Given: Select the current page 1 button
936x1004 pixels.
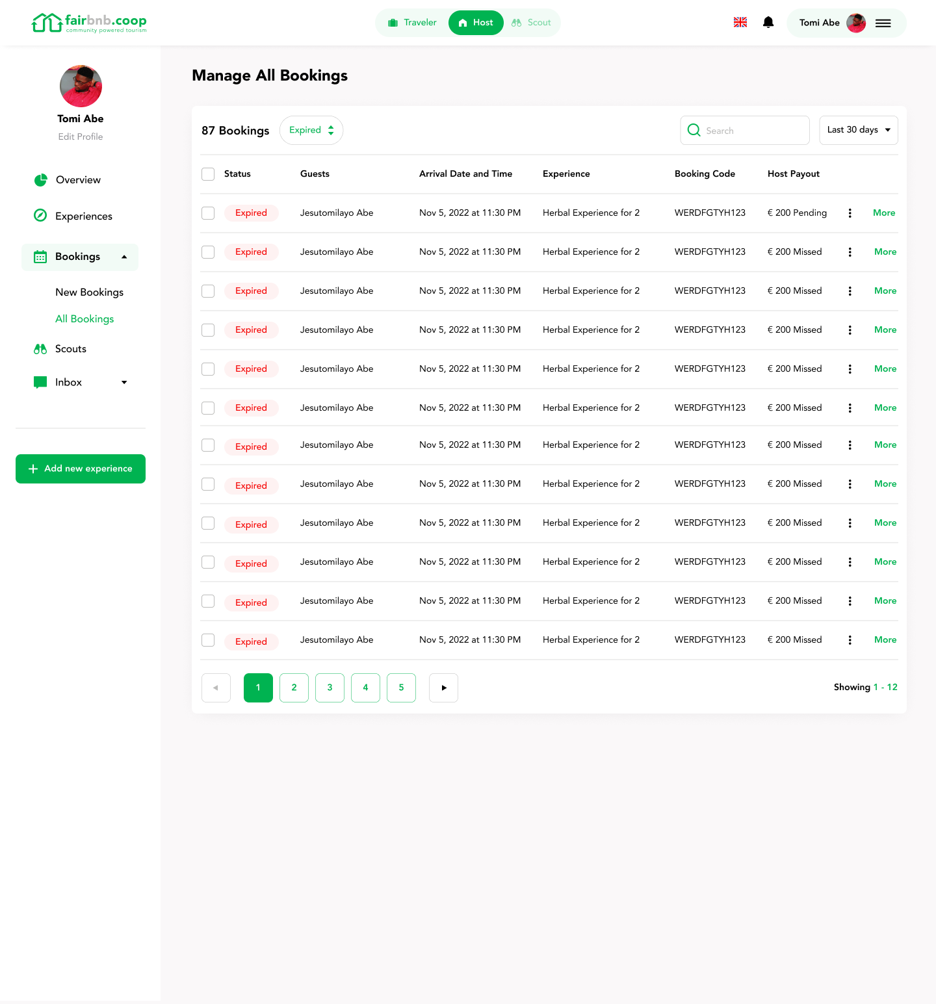Looking at the screenshot, I should point(258,688).
